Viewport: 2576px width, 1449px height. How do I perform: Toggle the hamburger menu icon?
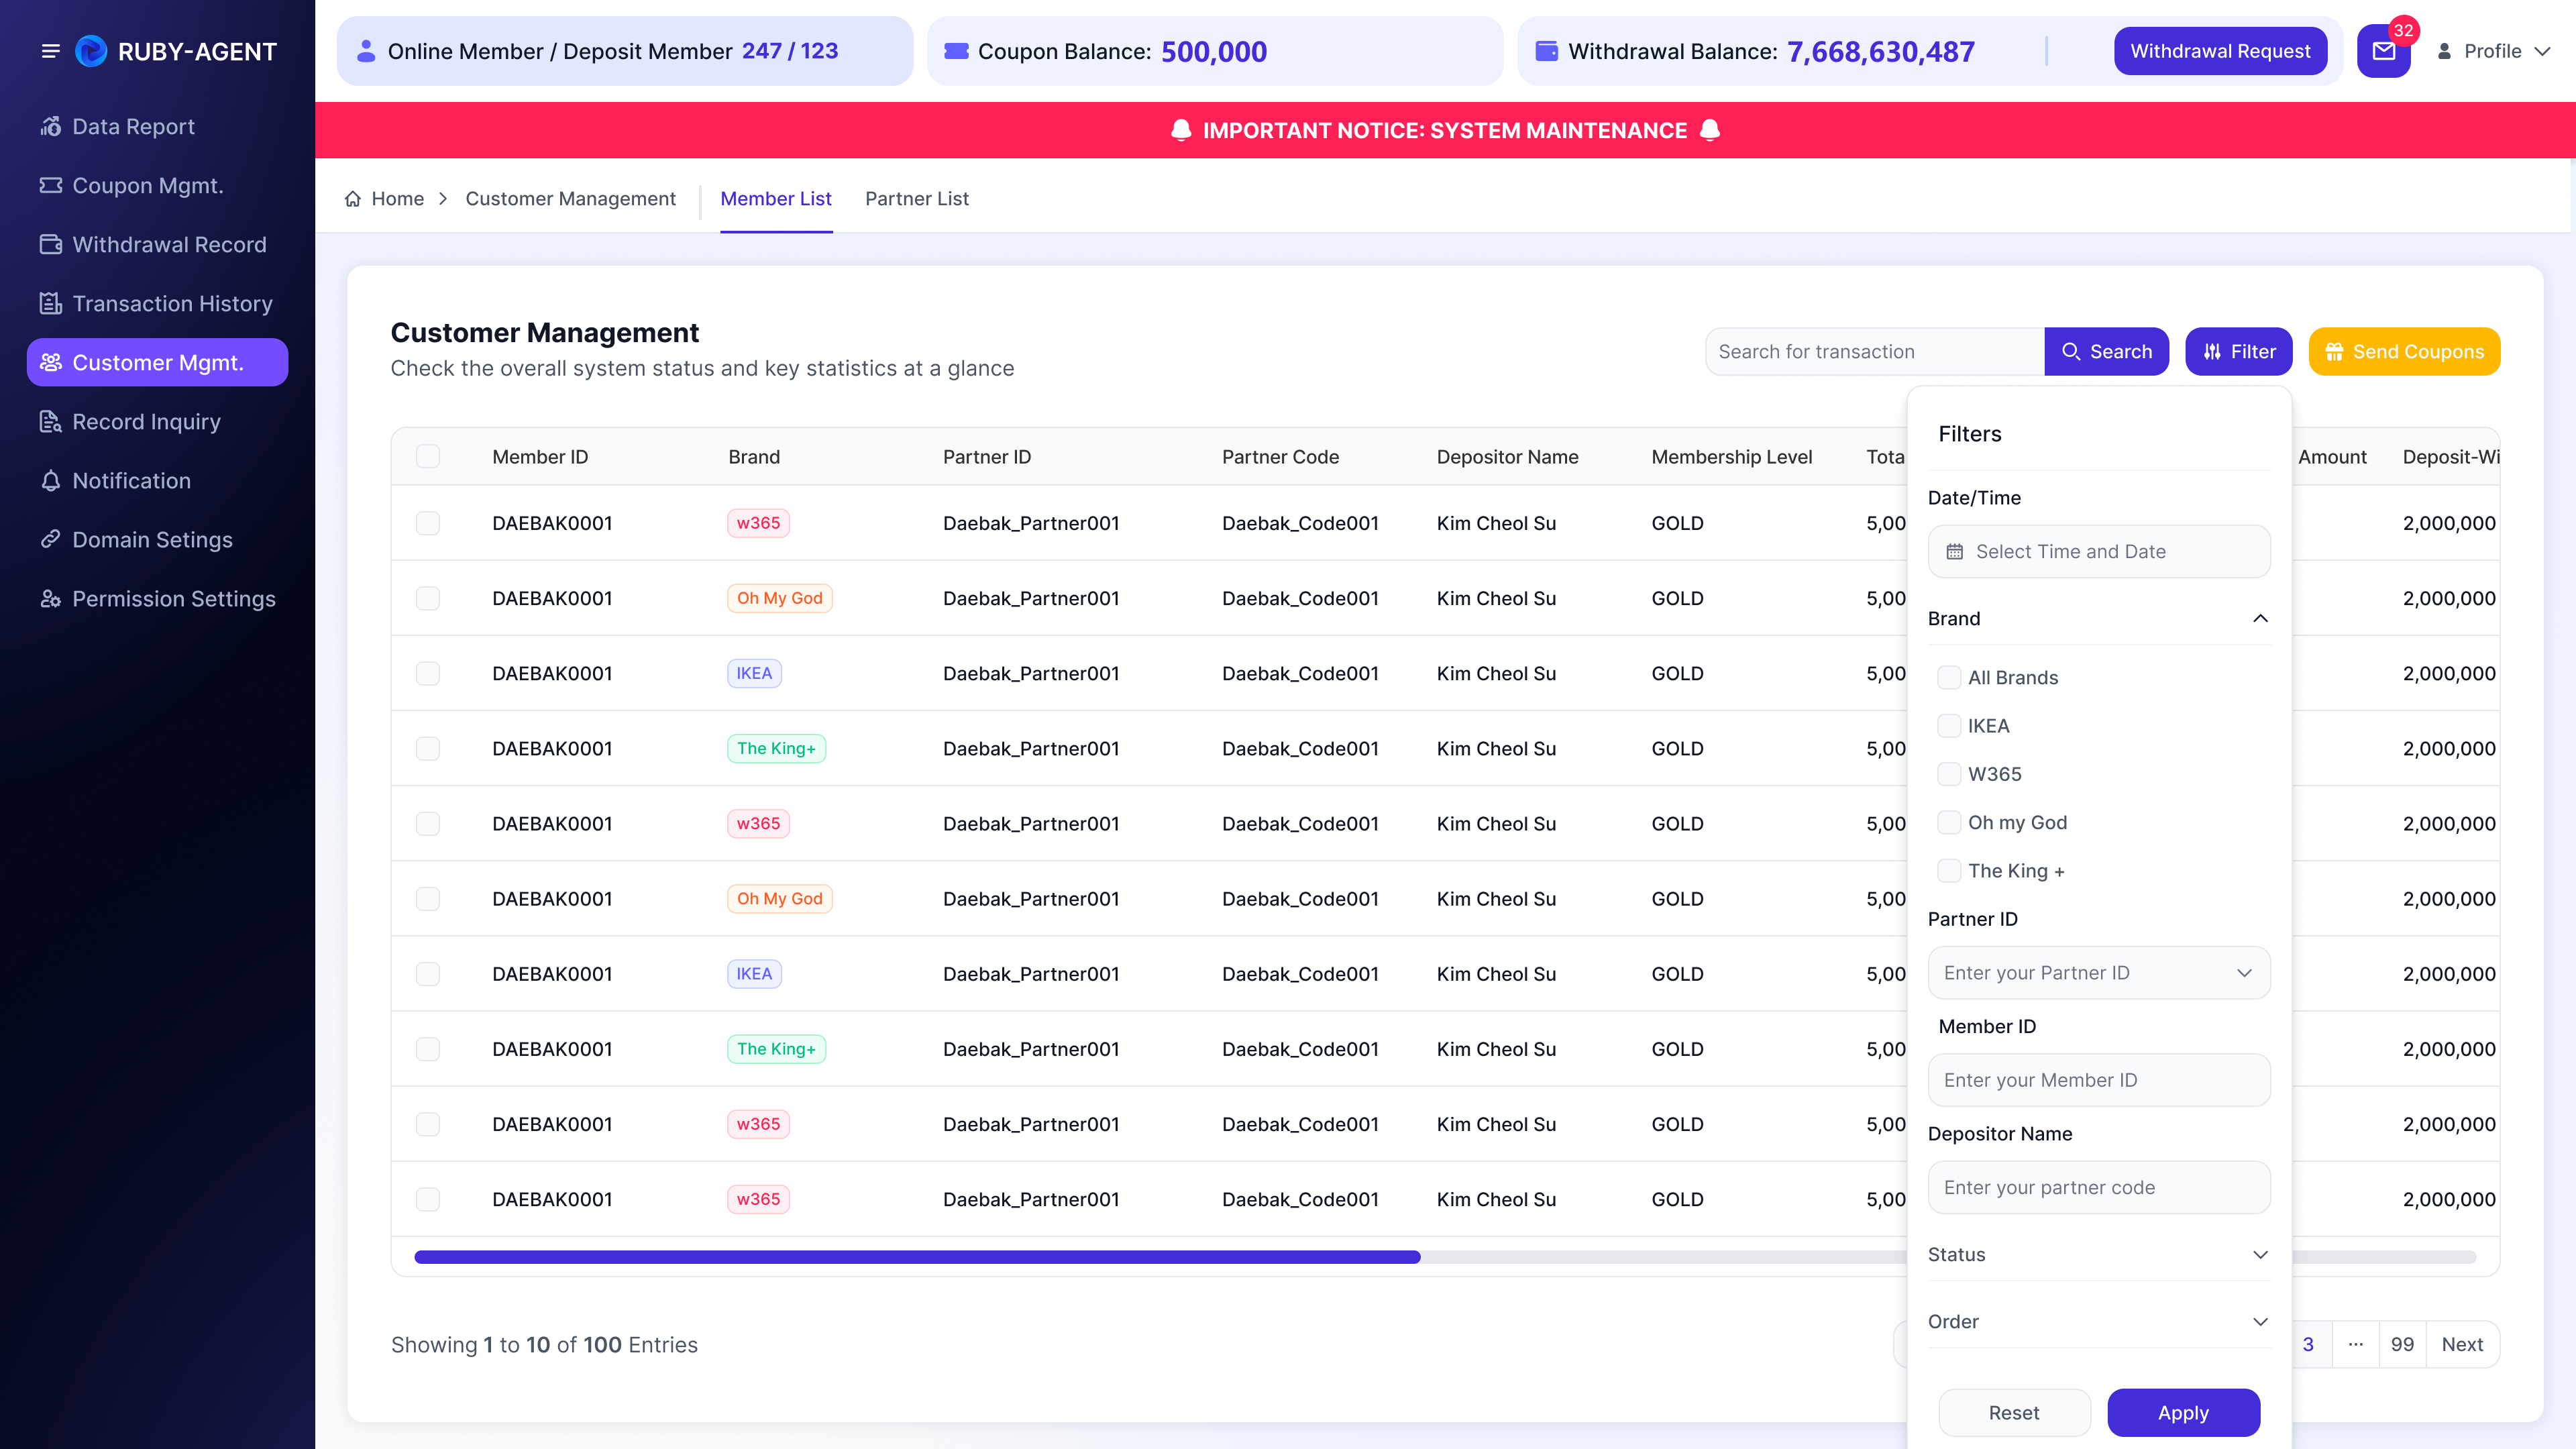[x=50, y=51]
